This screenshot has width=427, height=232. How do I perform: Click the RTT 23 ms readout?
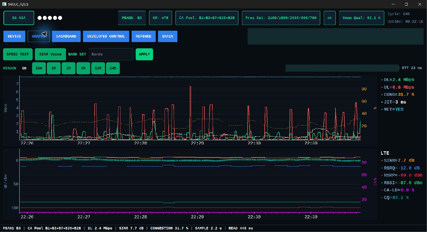(412, 68)
